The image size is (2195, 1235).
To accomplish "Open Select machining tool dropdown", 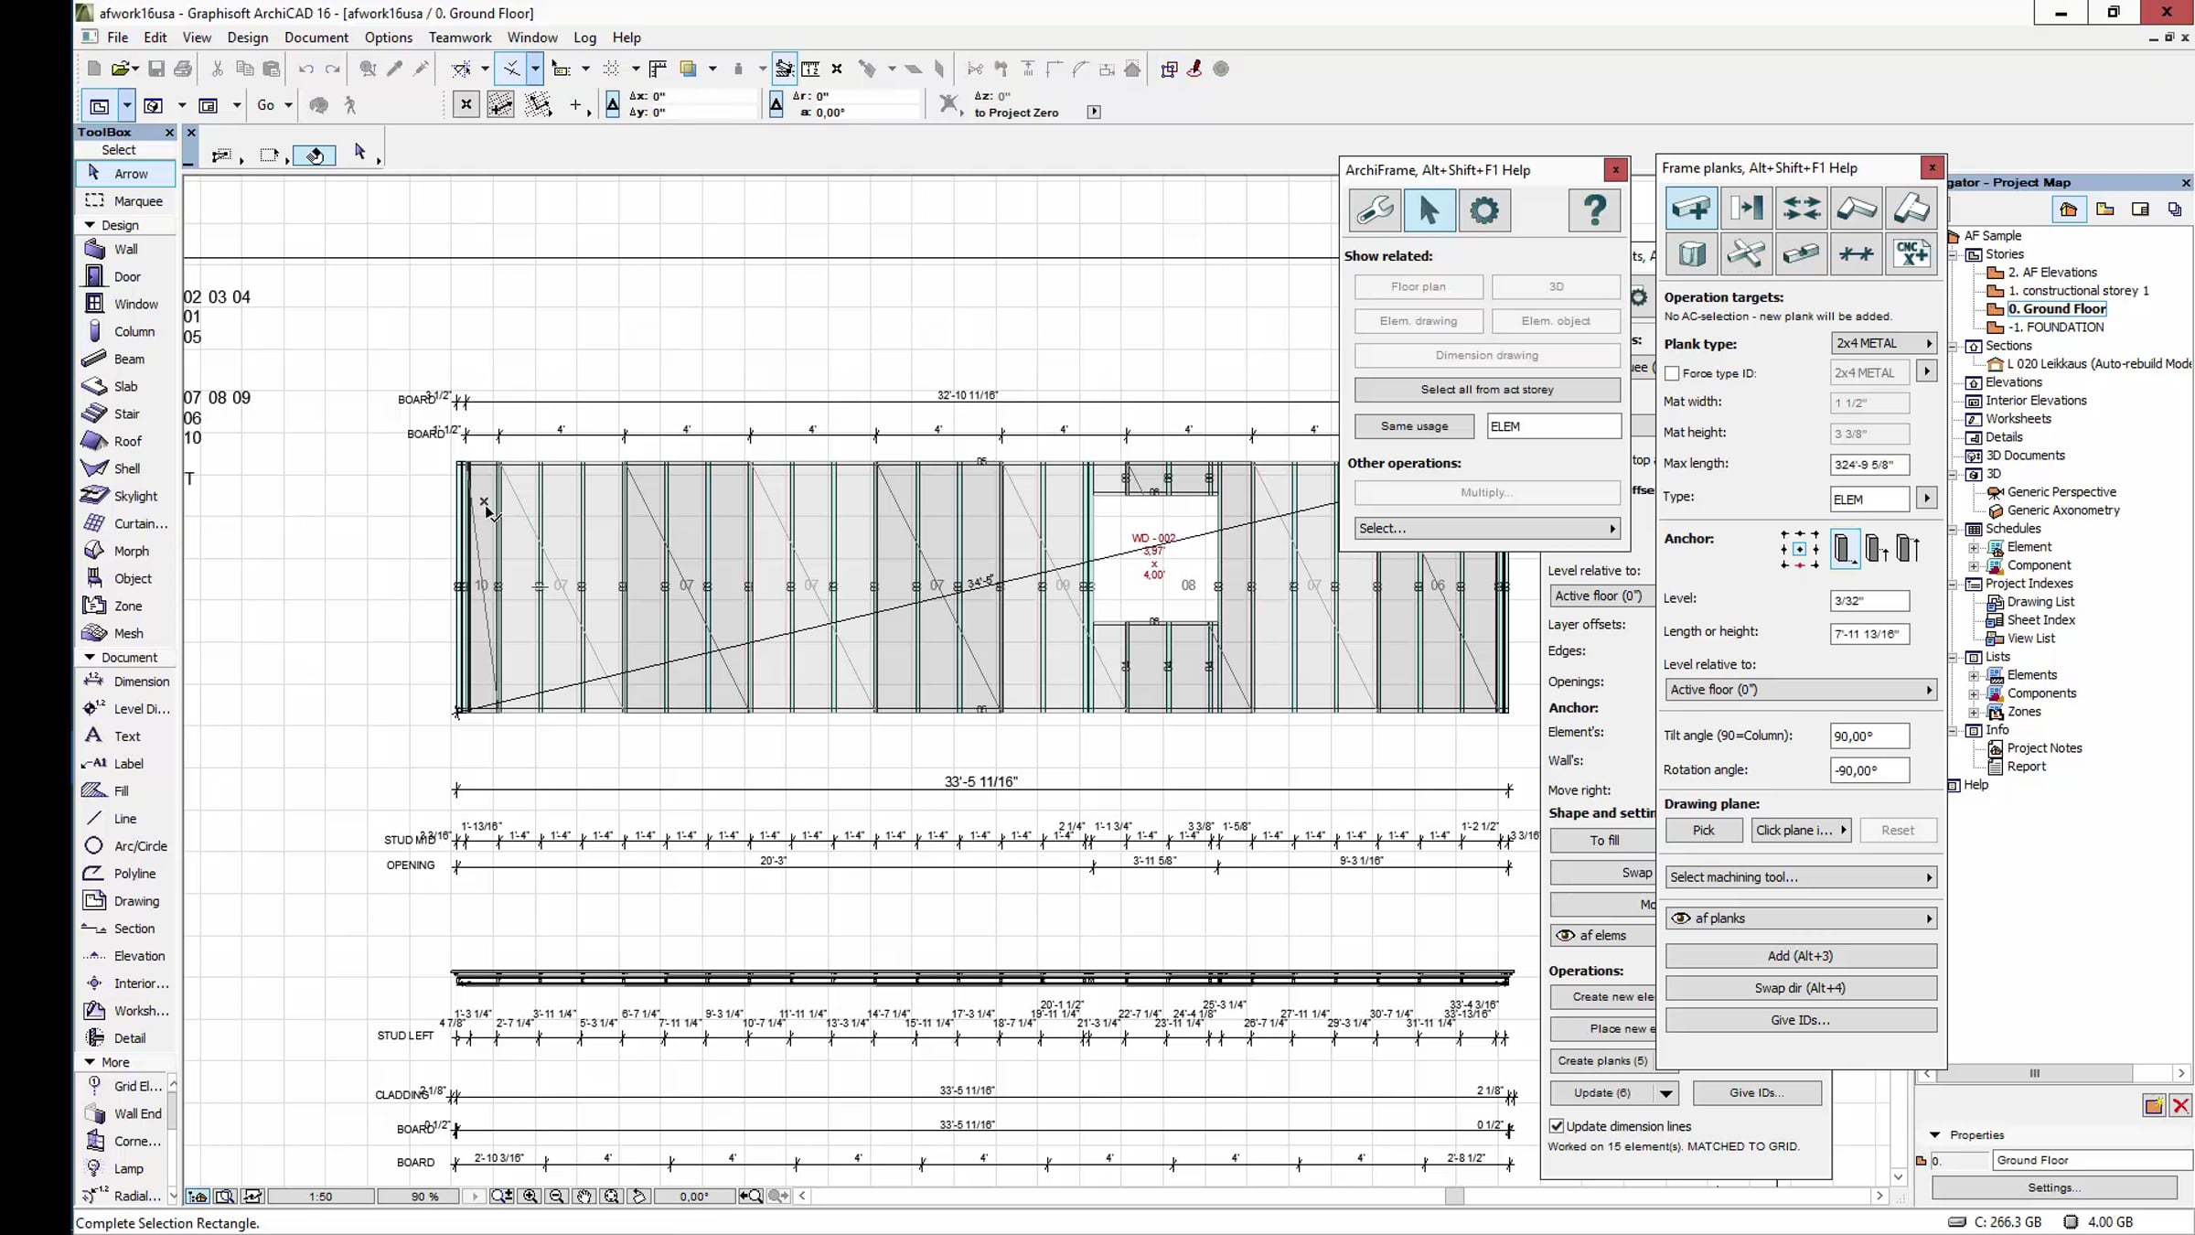I will point(1801,877).
